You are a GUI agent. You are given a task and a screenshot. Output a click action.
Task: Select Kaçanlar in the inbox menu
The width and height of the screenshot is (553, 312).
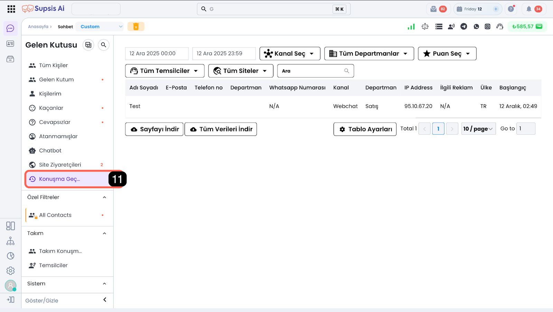click(51, 108)
